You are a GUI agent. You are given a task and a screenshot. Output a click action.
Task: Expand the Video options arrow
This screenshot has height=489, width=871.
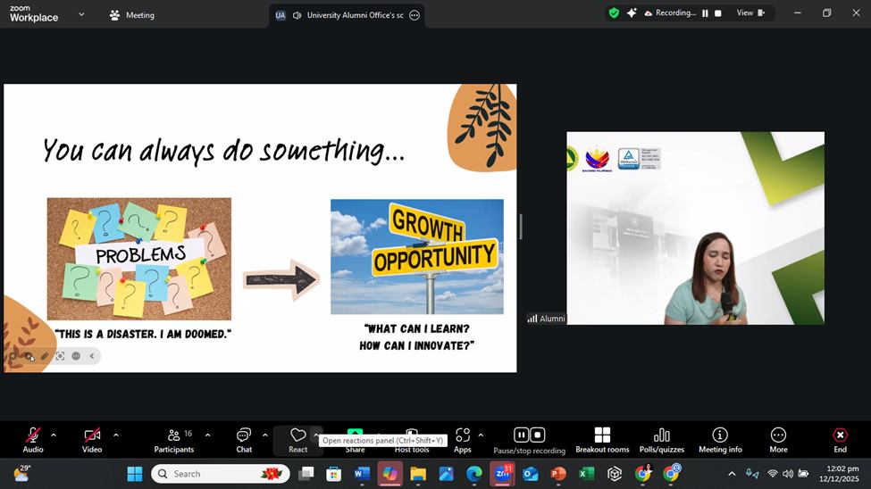(115, 435)
